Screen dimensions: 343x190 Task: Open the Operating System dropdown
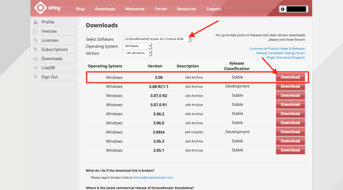point(137,46)
